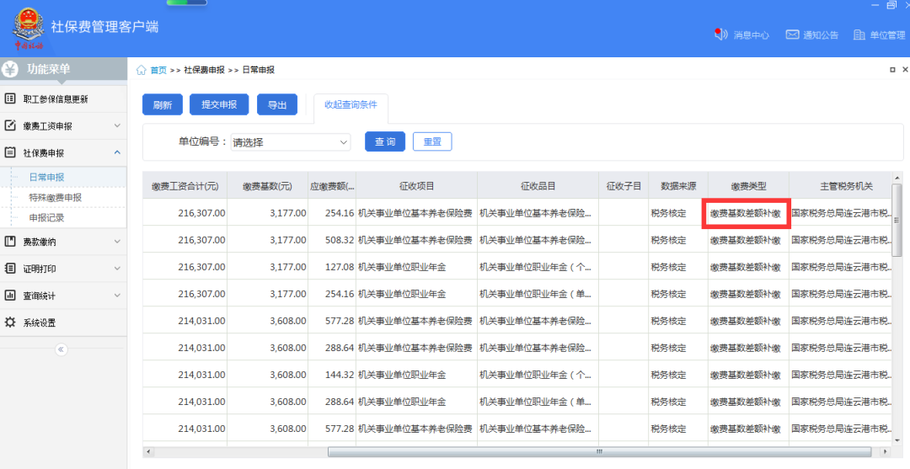Switch to the 收起查询条件 tab
This screenshot has width=910, height=469.
point(351,105)
